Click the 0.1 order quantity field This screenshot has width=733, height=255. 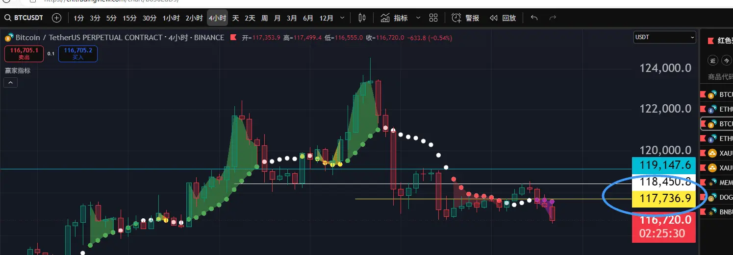(x=51, y=53)
